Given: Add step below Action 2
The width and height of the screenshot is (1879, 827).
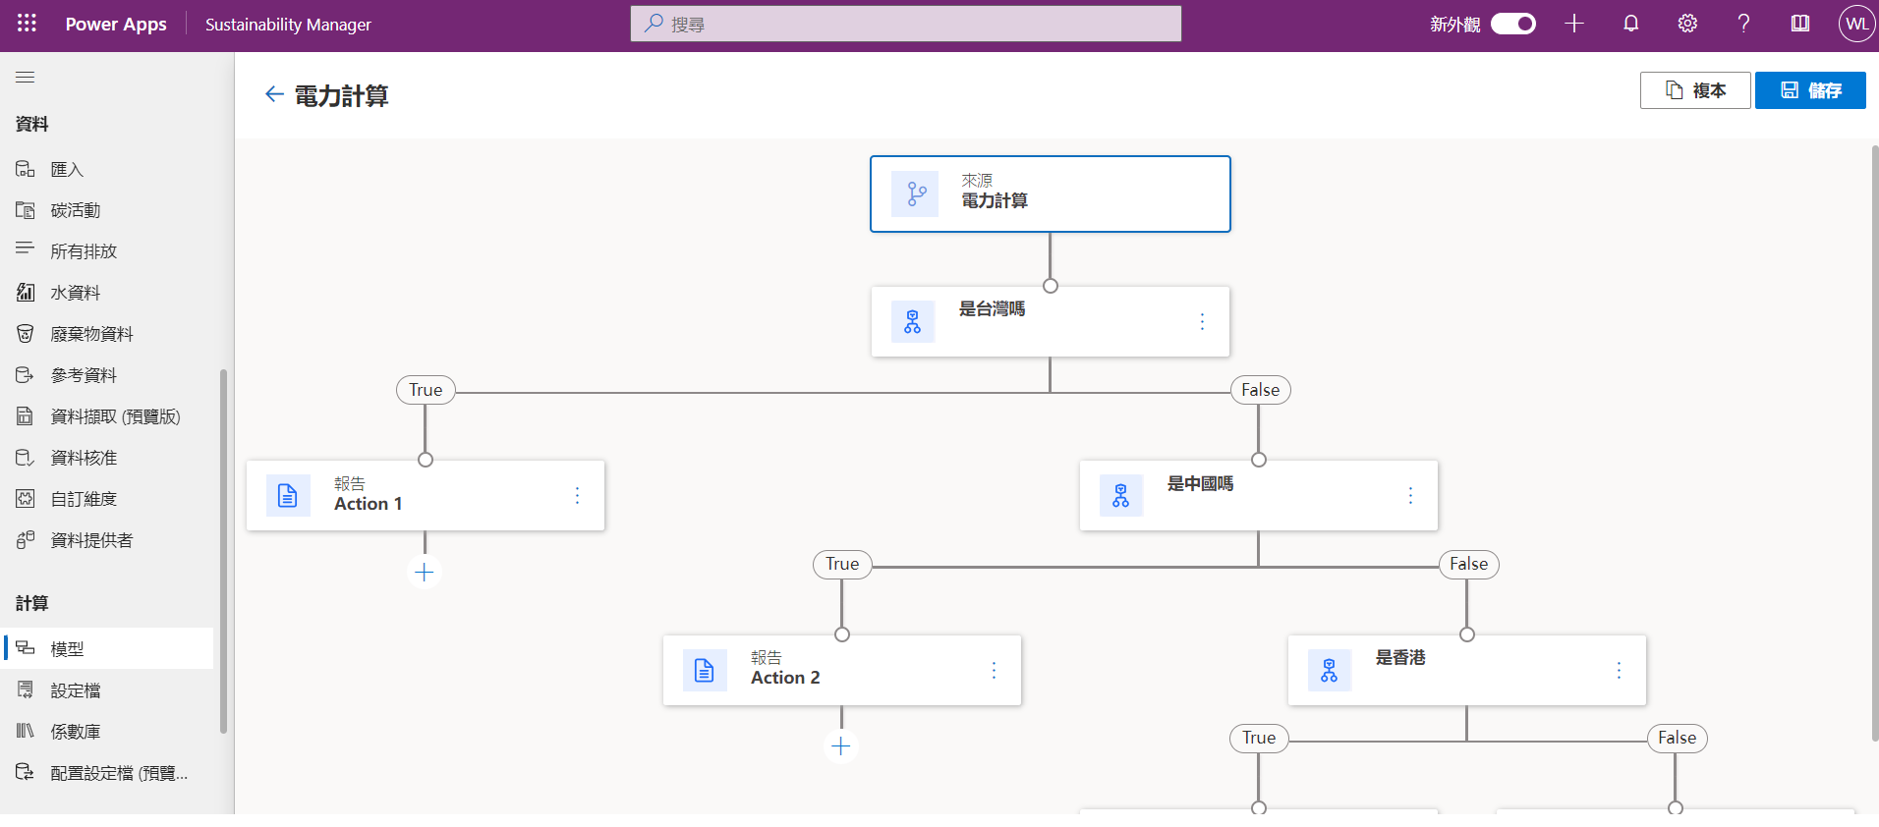Looking at the screenshot, I should click(841, 746).
